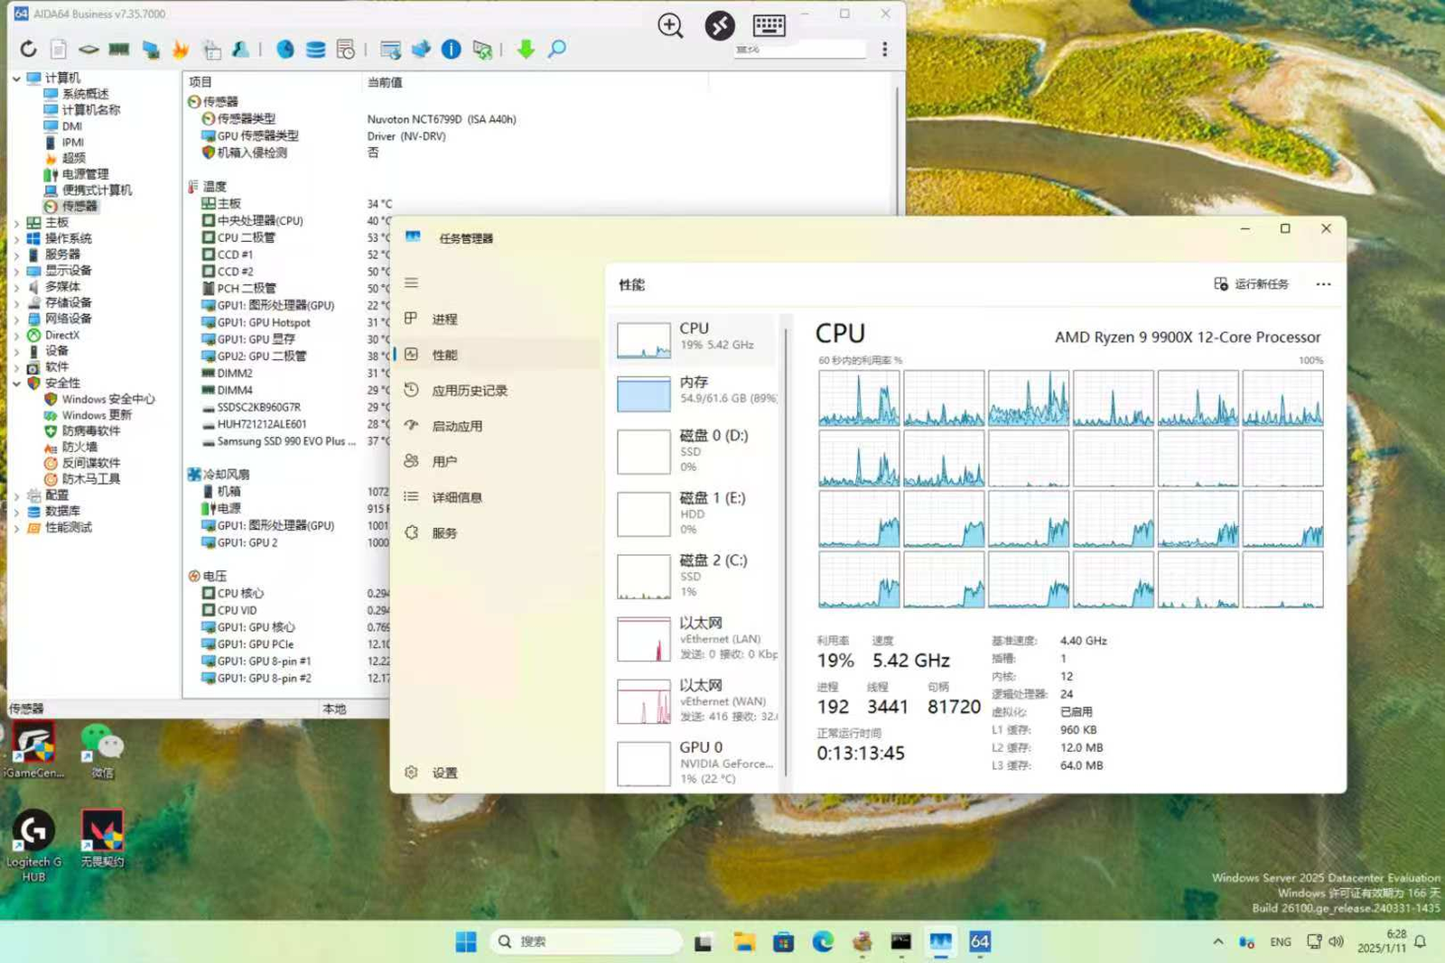Viewport: 1445px width, 963px height.
Task: Open 服务 in Task Manager
Action: (498, 533)
